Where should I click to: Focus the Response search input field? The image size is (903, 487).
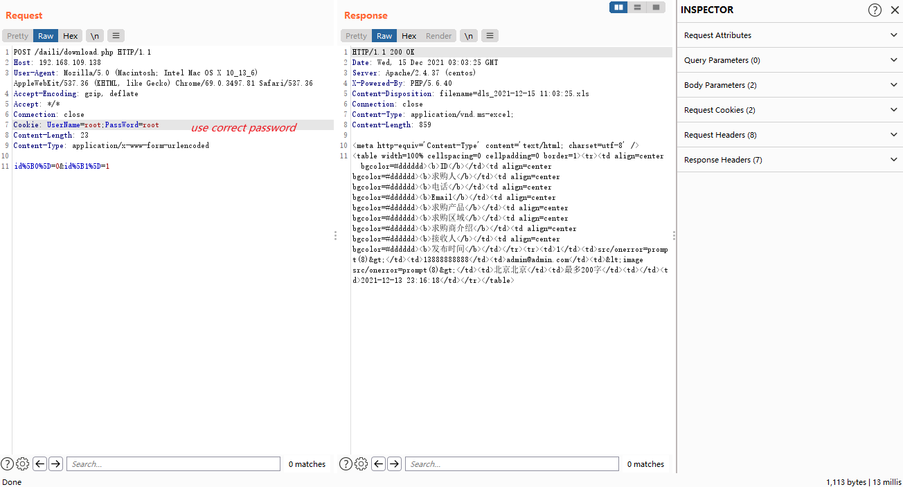pyautogui.click(x=512, y=464)
